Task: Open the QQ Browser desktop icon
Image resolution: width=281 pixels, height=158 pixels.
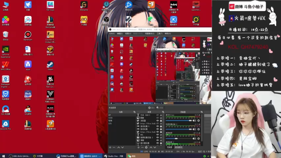Action: [x=6, y=110]
